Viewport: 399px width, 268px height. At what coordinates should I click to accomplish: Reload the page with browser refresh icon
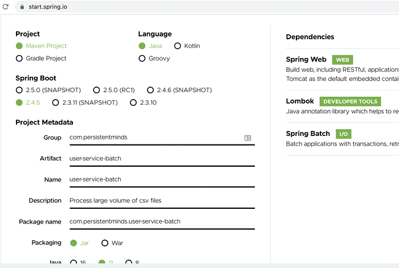click(5, 7)
